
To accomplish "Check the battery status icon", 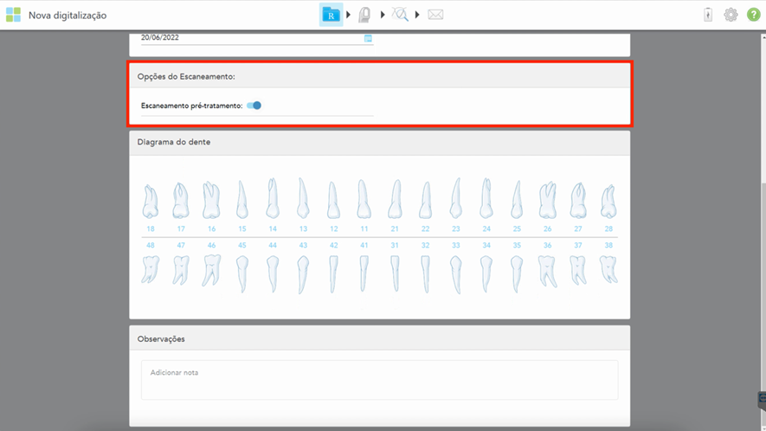I will tap(708, 15).
